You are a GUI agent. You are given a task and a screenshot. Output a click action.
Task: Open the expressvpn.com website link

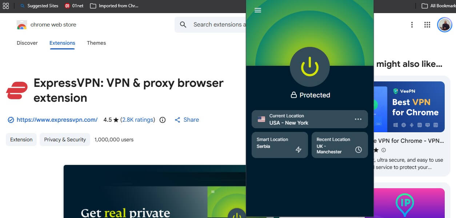pos(57,120)
